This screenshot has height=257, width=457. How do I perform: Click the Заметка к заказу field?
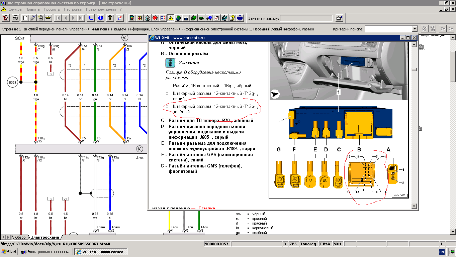click(306, 18)
